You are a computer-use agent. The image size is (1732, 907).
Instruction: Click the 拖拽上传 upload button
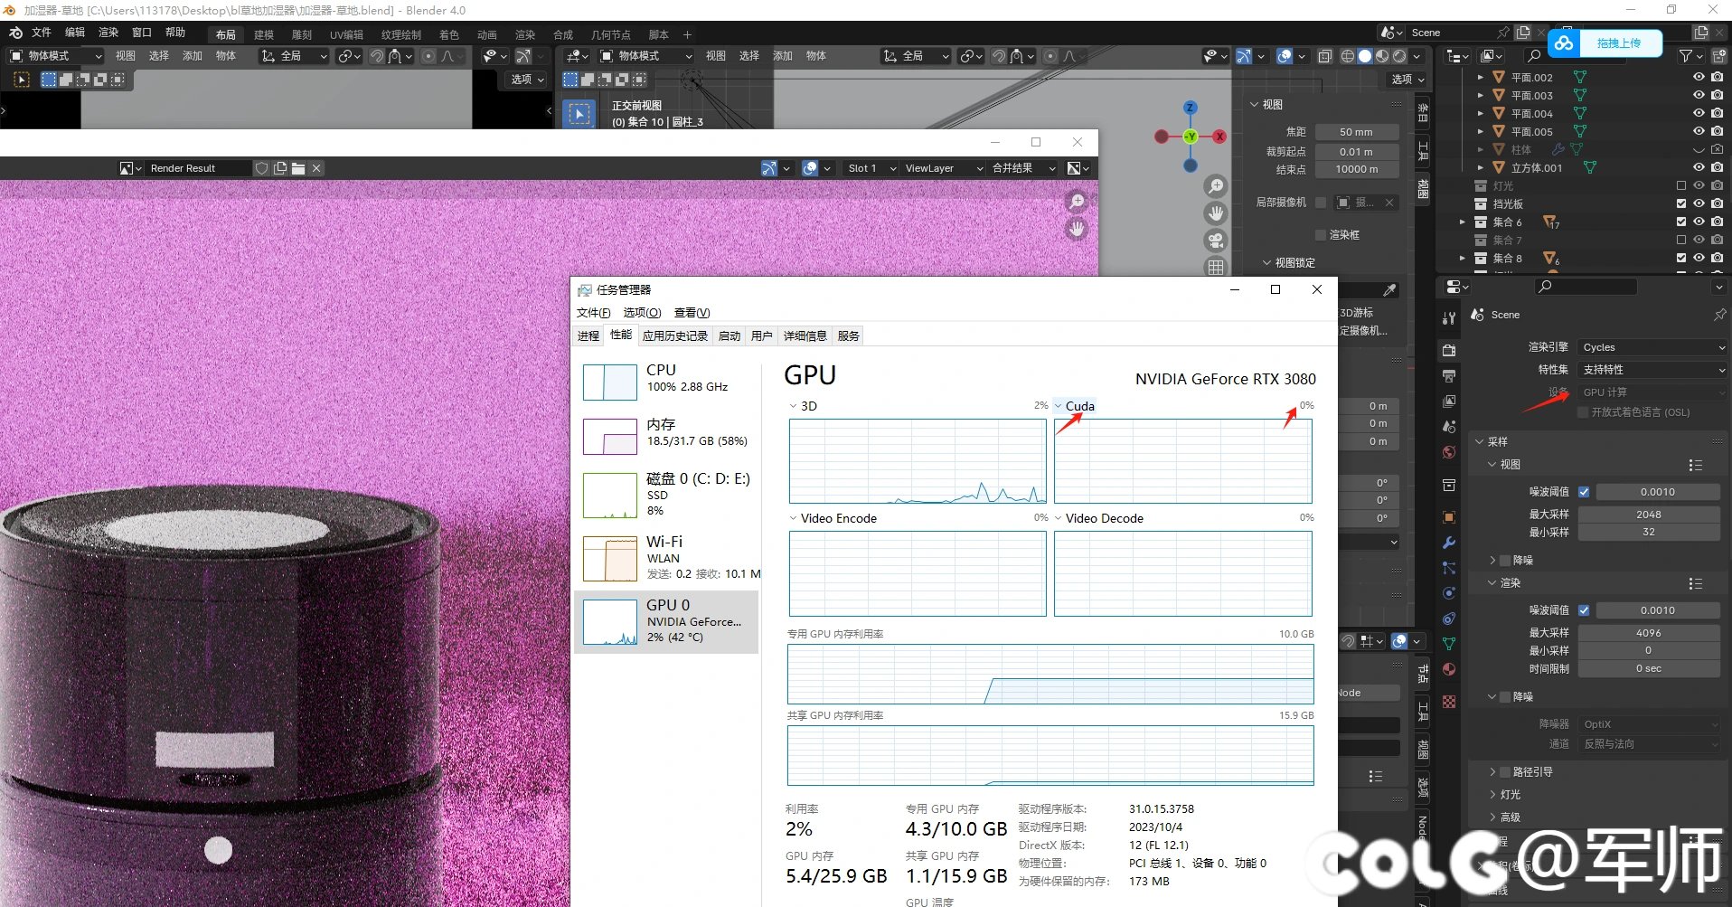click(1605, 43)
